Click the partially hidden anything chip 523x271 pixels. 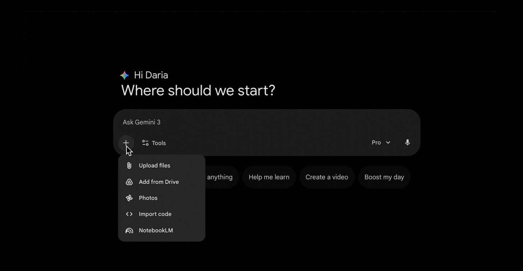click(222, 177)
